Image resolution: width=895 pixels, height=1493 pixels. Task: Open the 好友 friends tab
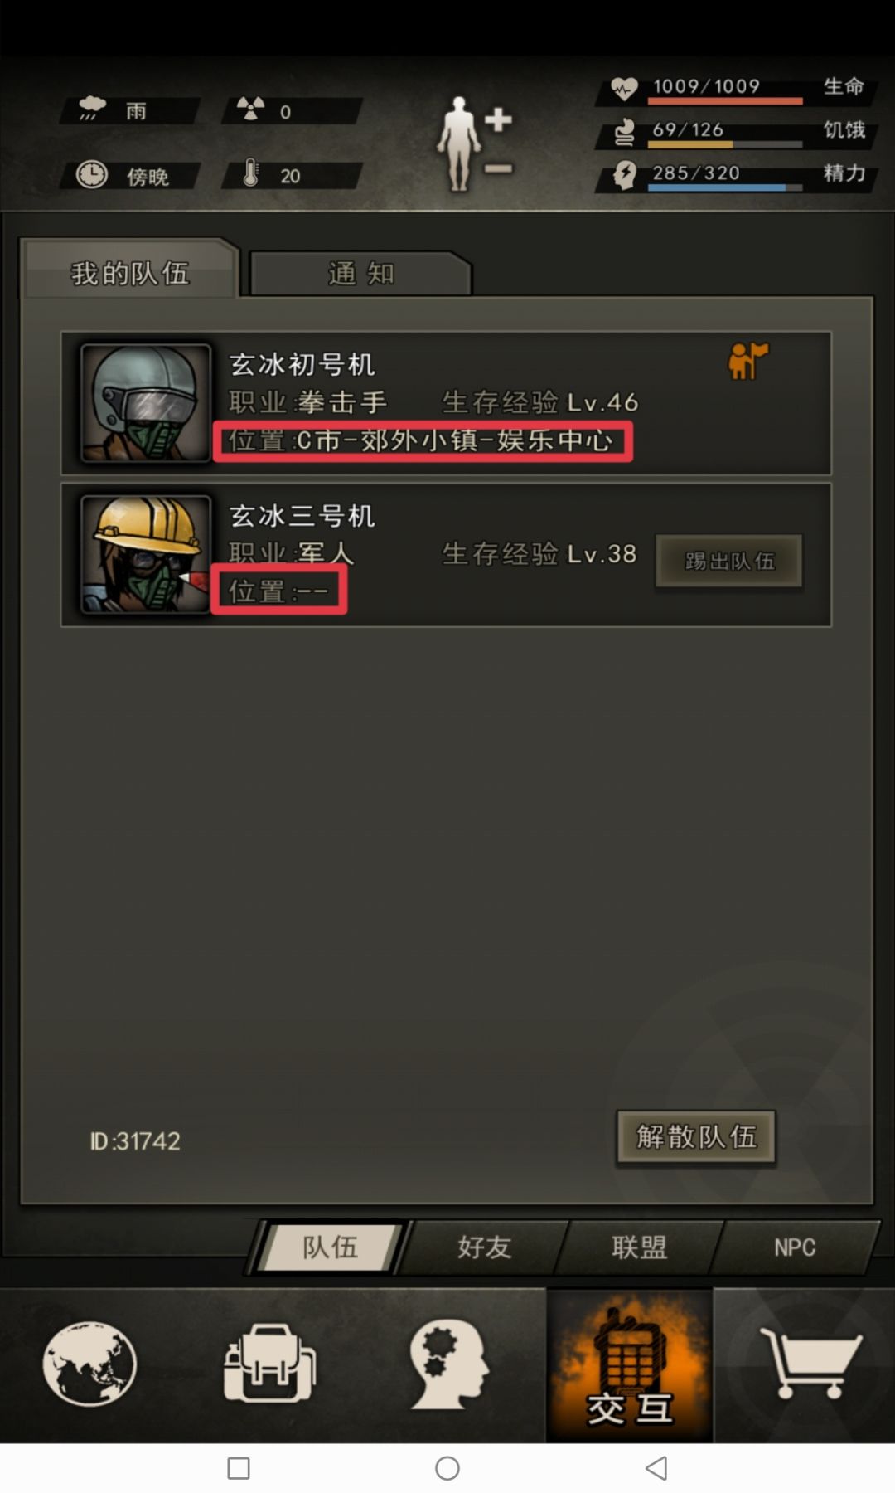[484, 1247]
